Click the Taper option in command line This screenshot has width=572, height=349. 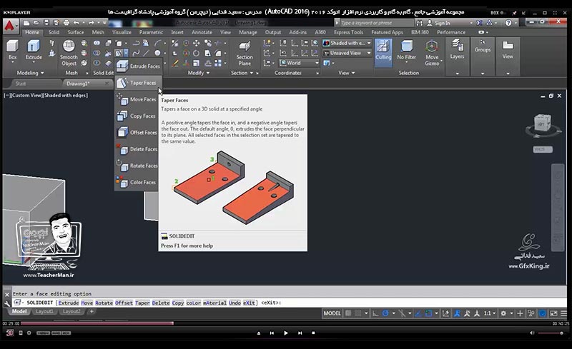point(142,303)
